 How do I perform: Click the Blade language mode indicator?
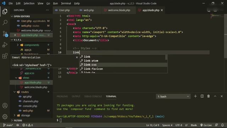pyautogui.click(x=194, y=125)
